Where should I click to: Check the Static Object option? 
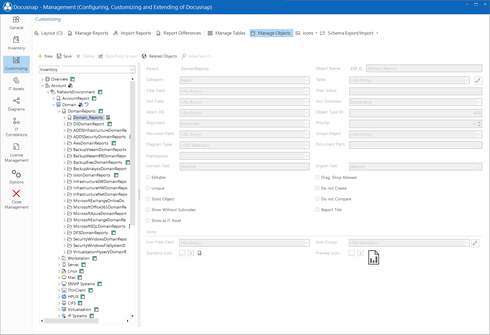coord(148,199)
